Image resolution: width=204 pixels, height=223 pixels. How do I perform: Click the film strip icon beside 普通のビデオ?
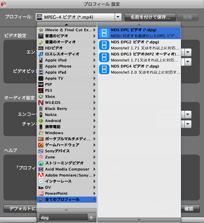point(41,36)
